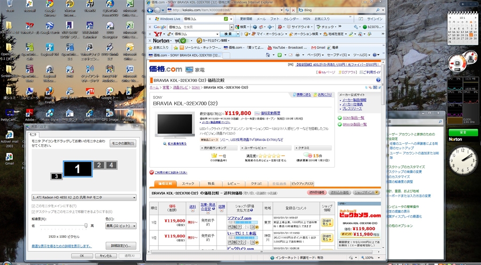The height and width of the screenshot is (265, 481).
Task: Open the ATI Radeon monitor selection dropdown
Action: [84, 198]
